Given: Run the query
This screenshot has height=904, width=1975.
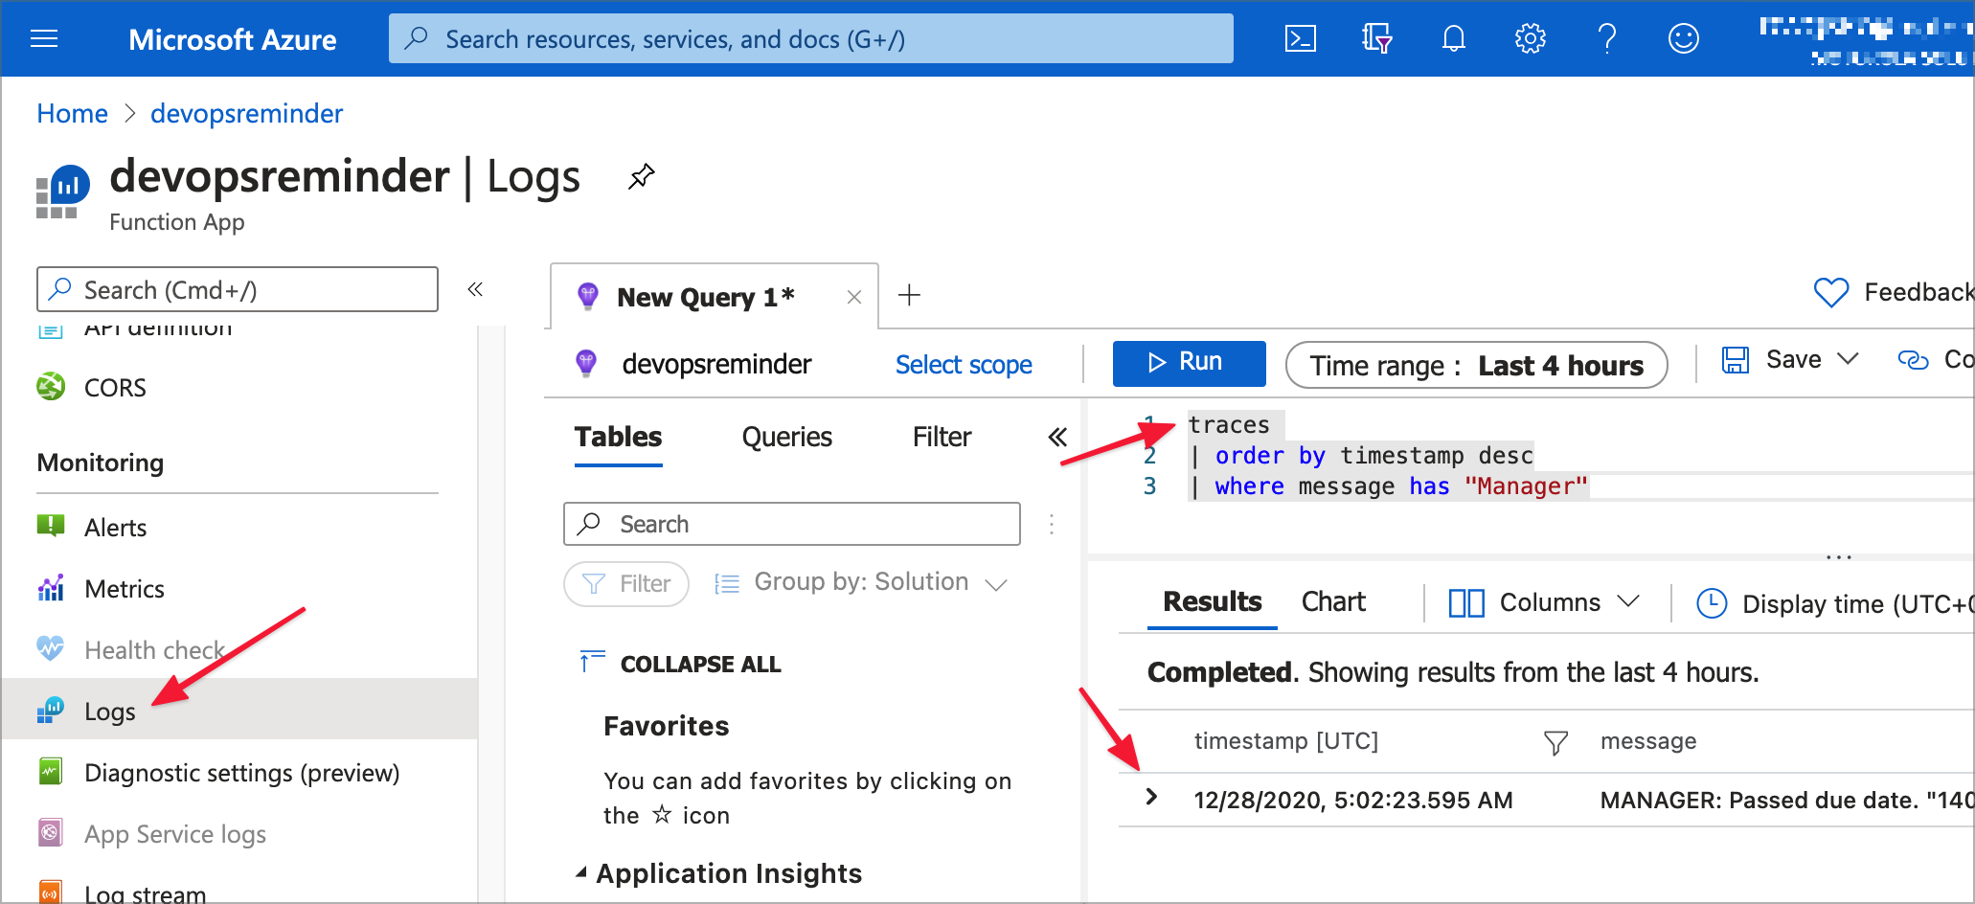Looking at the screenshot, I should pos(1189,363).
